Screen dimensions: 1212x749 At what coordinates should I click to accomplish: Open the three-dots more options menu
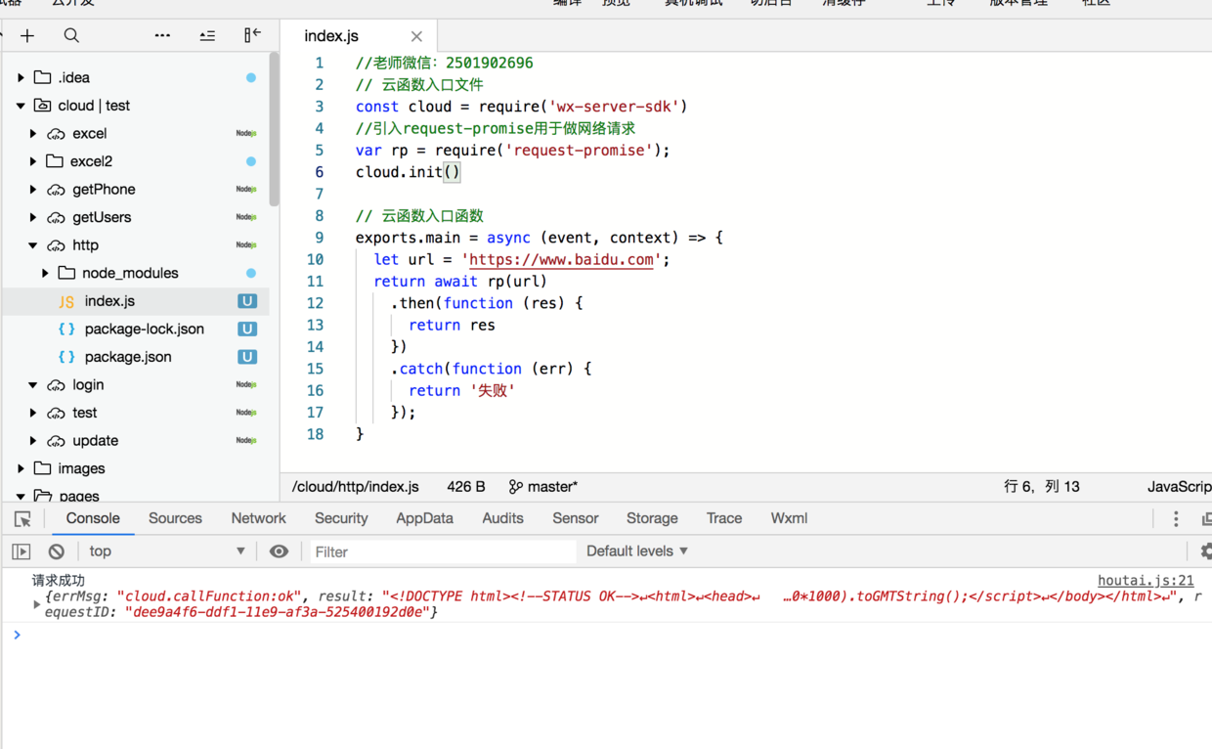click(x=162, y=36)
